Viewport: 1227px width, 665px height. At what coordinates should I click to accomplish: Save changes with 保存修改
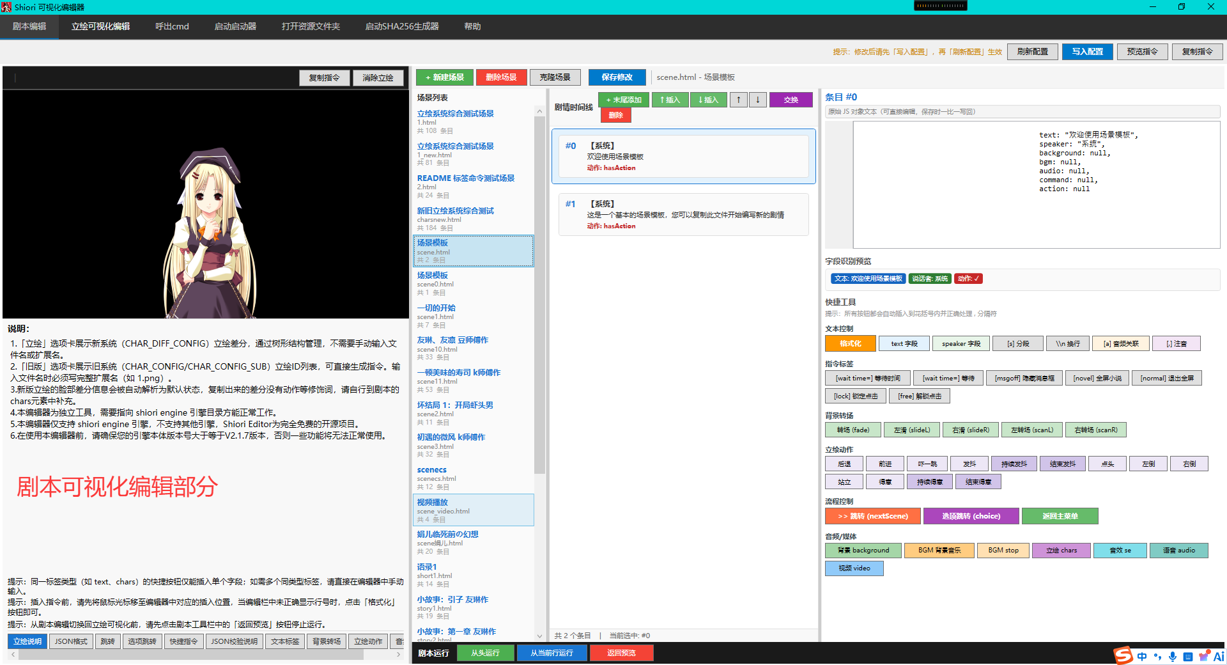(617, 77)
